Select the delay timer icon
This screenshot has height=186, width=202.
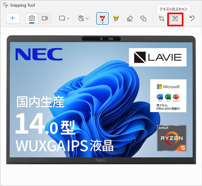pyautogui.click(x=81, y=18)
